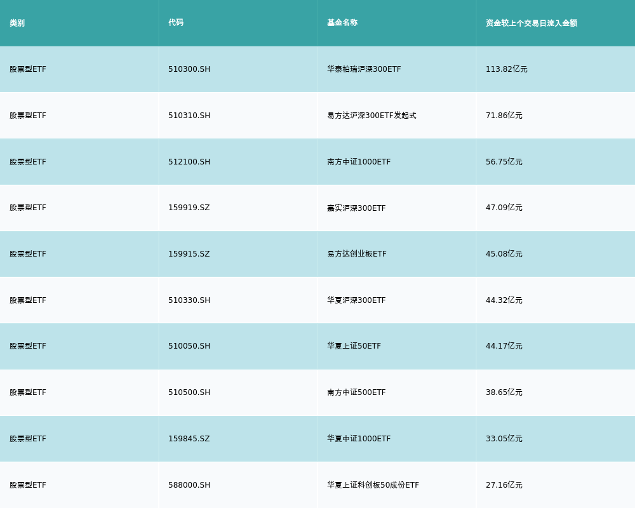This screenshot has width=635, height=508.
Task: Click the value 47.09亿元
Action: pyautogui.click(x=504, y=208)
